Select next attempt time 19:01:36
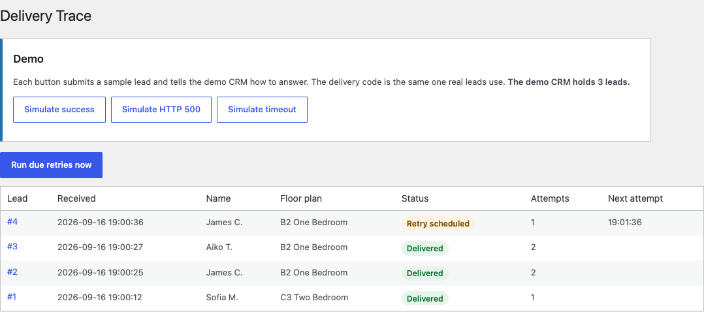Image resolution: width=704 pixels, height=312 pixels. (625, 222)
